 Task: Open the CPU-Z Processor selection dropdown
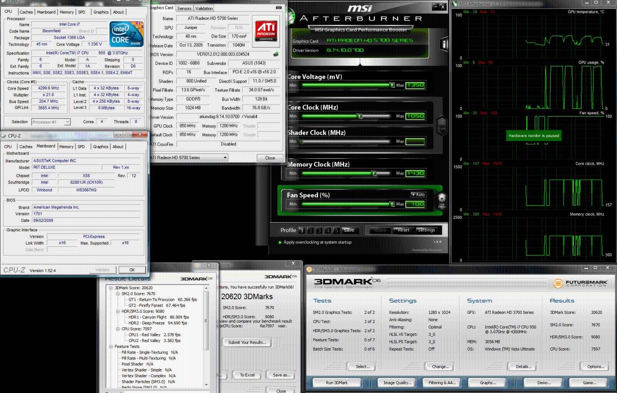(x=67, y=122)
